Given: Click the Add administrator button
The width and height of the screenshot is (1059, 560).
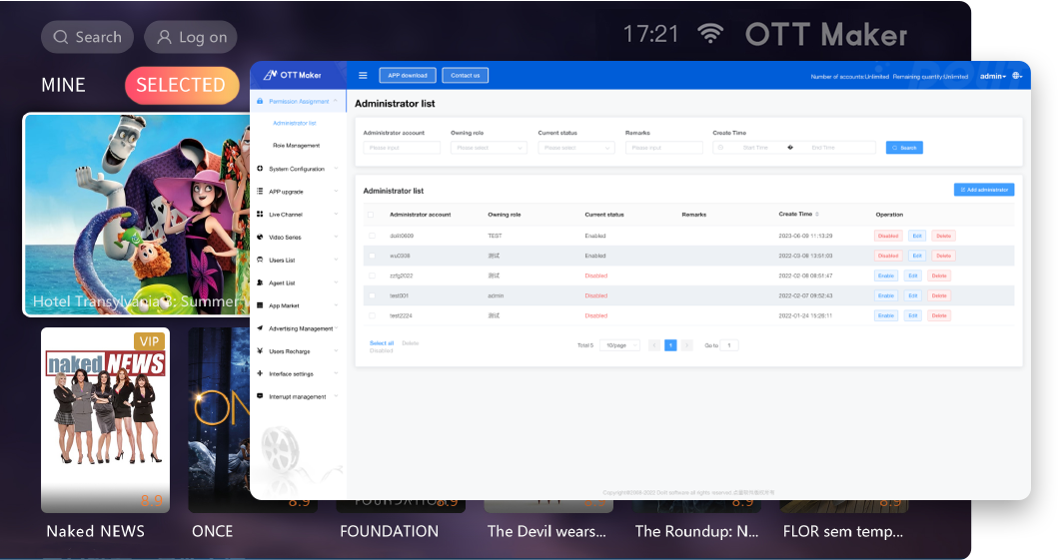Looking at the screenshot, I should tap(984, 190).
